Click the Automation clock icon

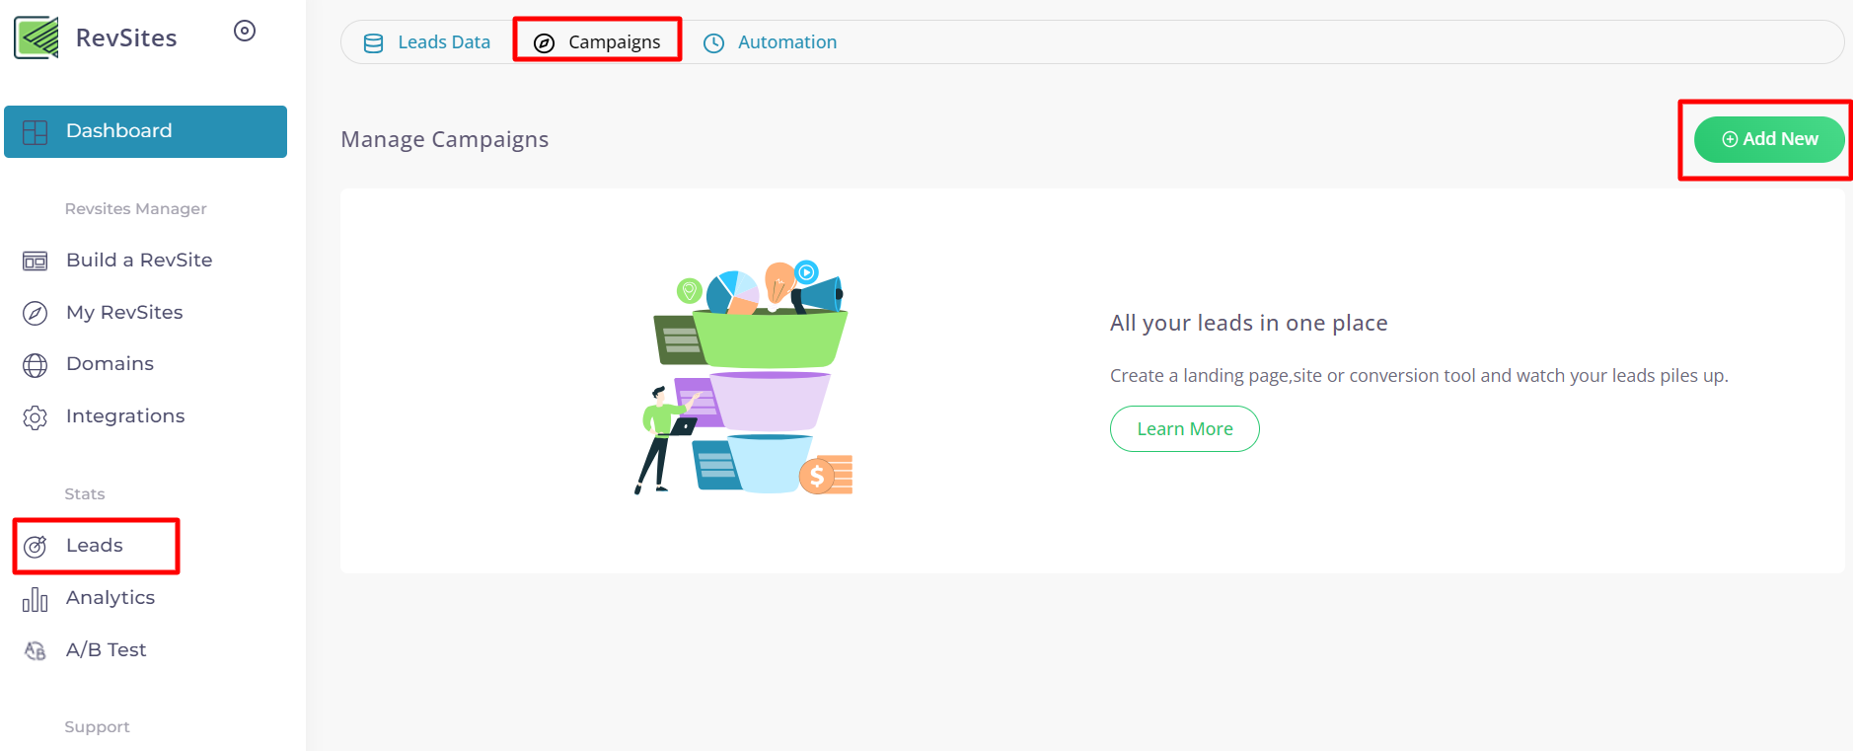click(713, 43)
